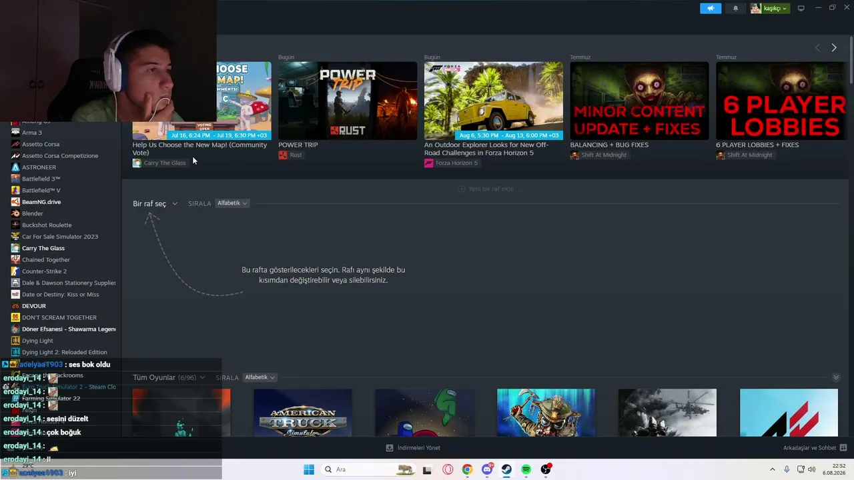
Task: Click the Battlefield 3 game icon
Action: (x=15, y=179)
